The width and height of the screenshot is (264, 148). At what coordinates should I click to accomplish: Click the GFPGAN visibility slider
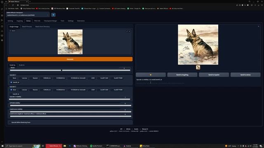pos(71,106)
